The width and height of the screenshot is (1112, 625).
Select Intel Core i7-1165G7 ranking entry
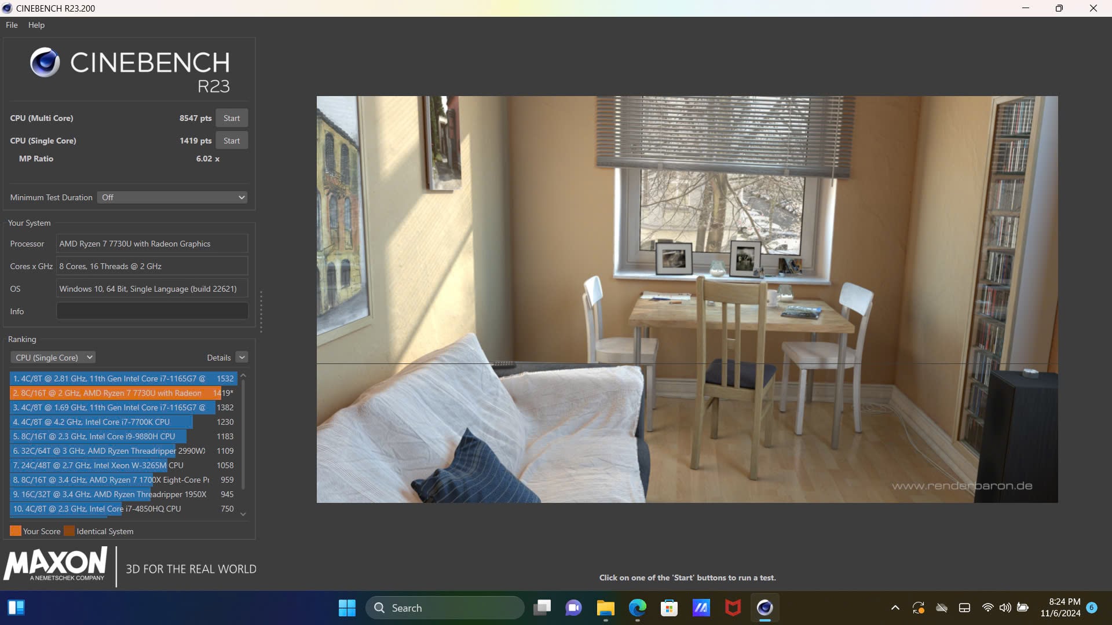(x=122, y=378)
